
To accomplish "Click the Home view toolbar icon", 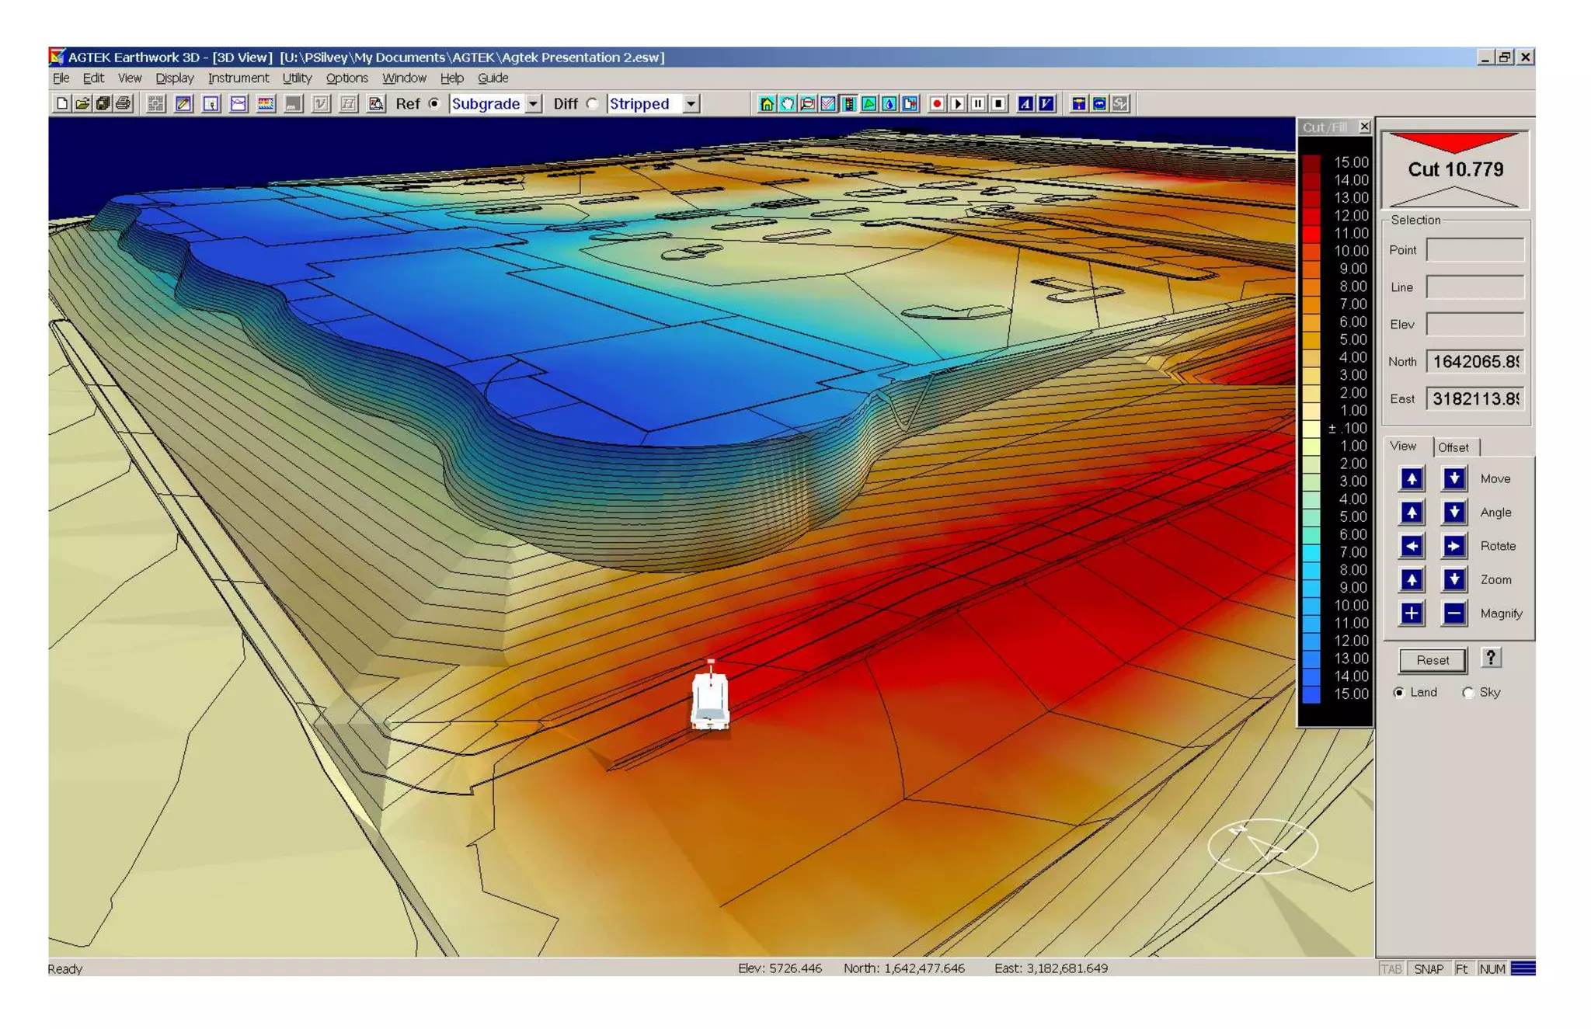I will click(767, 103).
